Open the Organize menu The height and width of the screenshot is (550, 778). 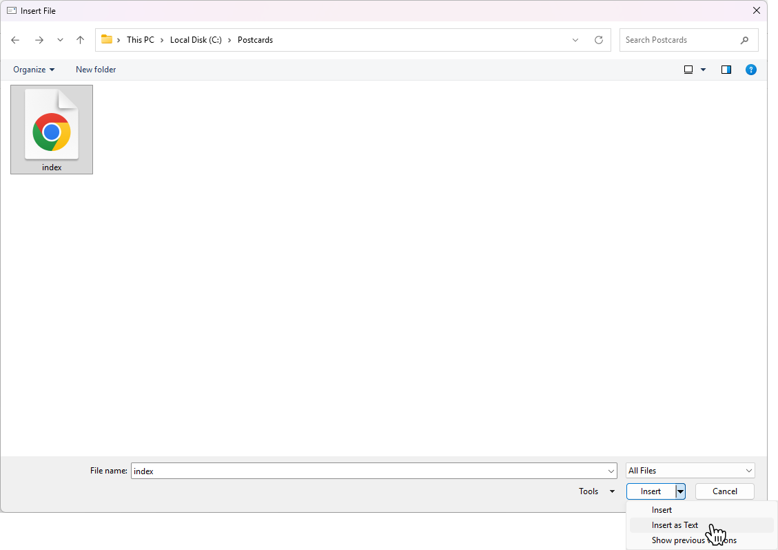(x=34, y=70)
